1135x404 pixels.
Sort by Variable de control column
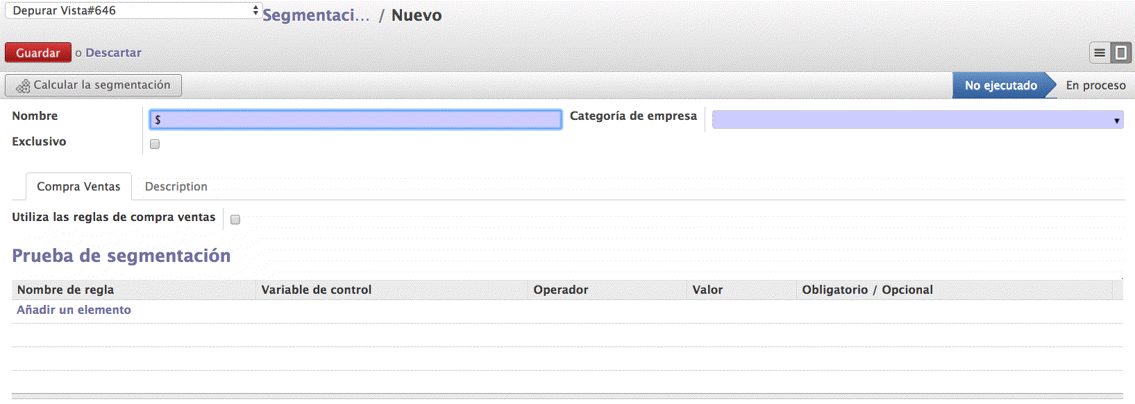(x=316, y=290)
